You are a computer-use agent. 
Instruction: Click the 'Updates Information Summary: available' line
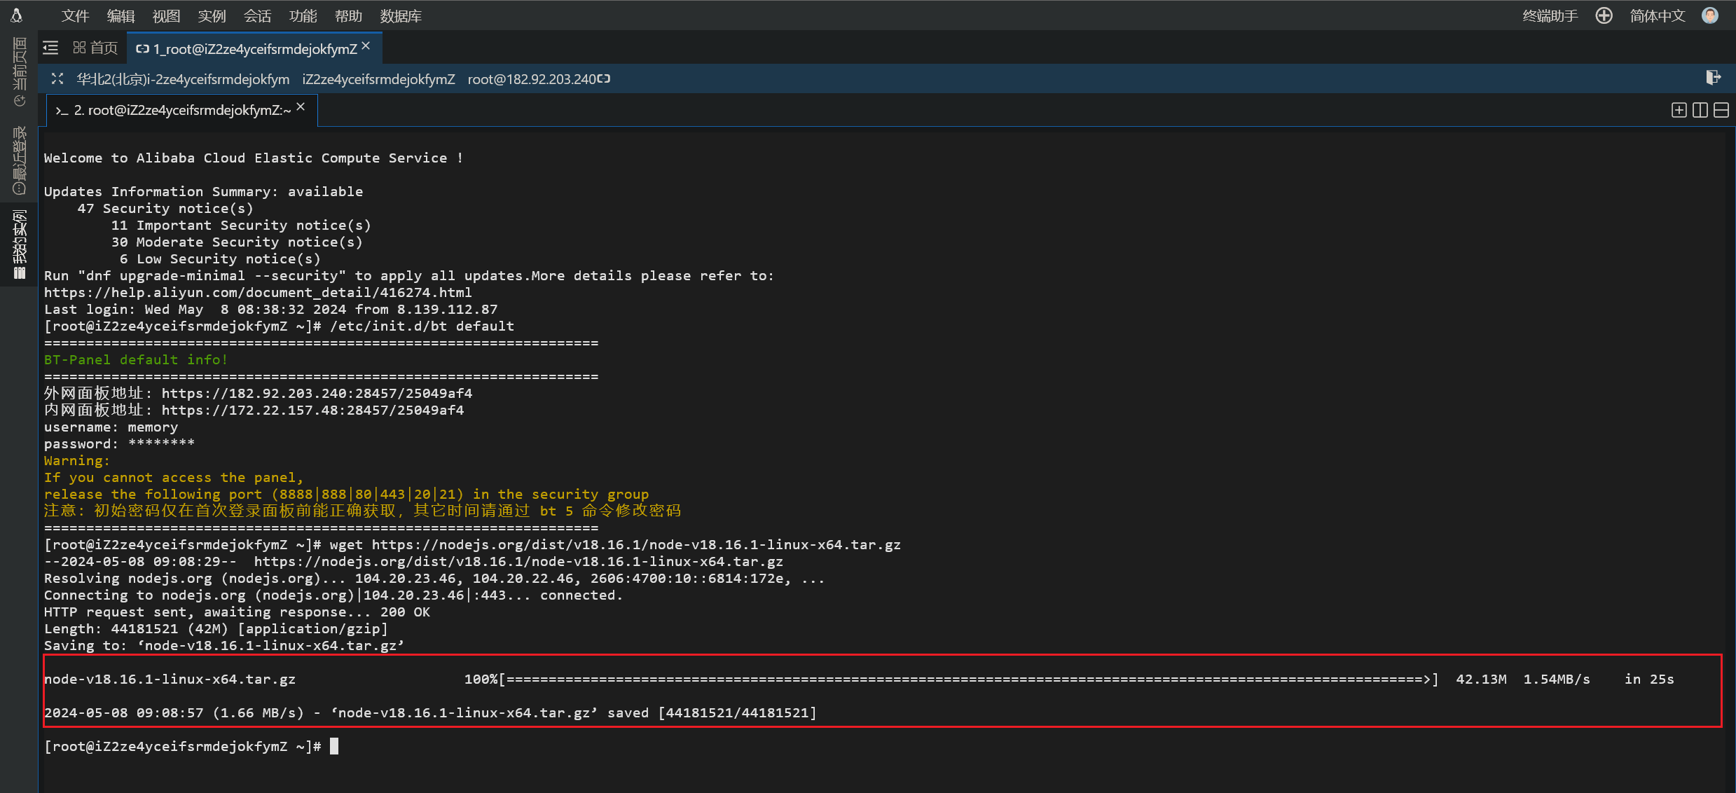(x=203, y=192)
